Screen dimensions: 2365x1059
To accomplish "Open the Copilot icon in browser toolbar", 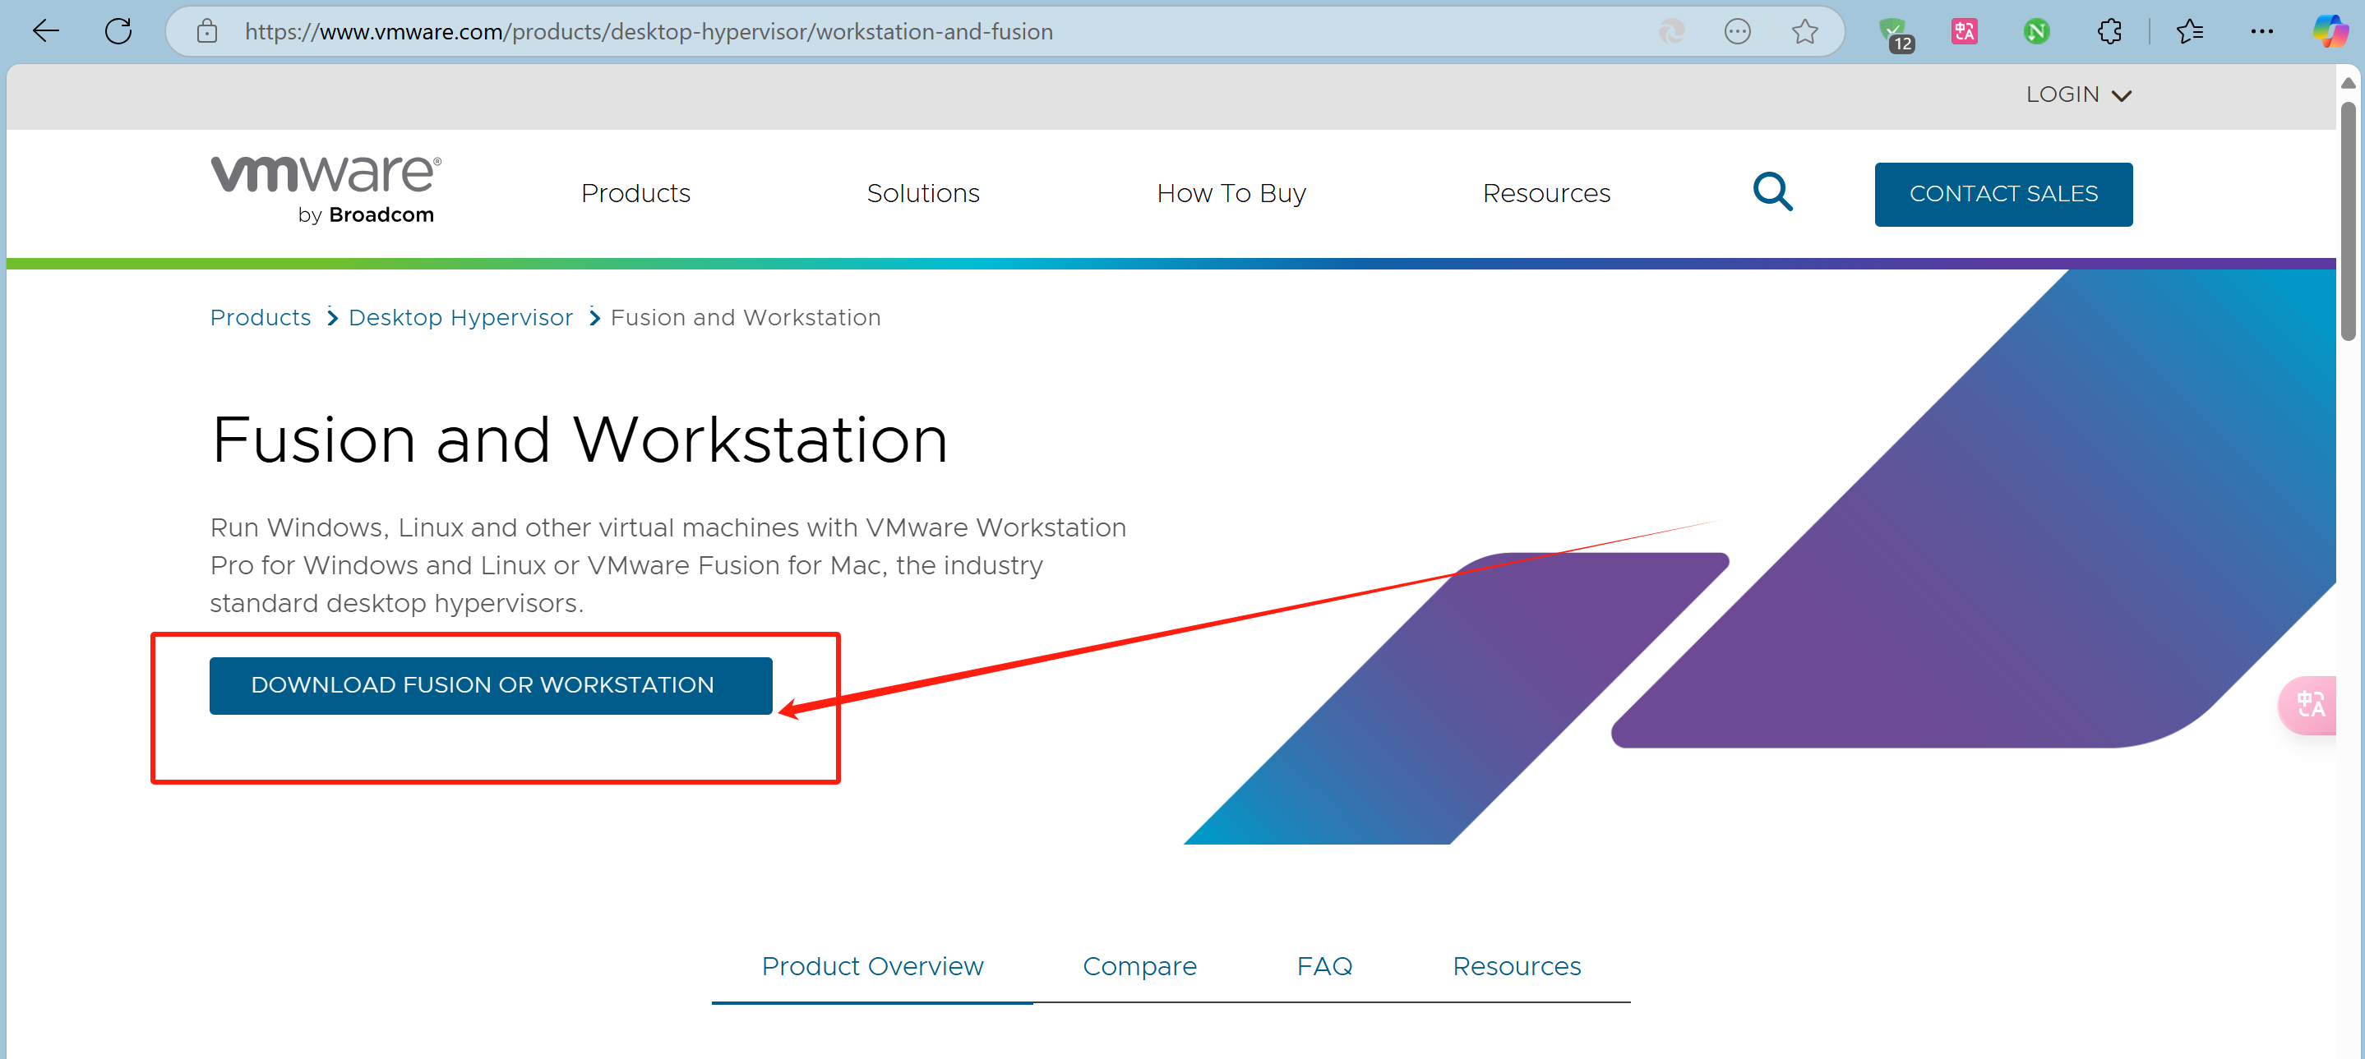I will point(2329,31).
